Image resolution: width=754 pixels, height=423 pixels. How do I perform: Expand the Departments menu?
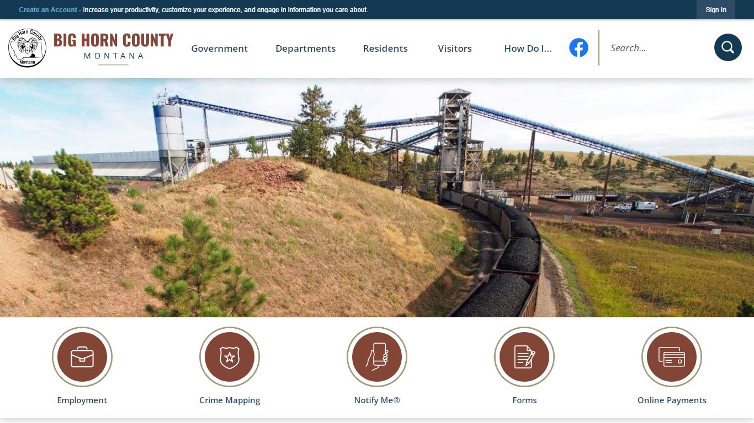(305, 48)
